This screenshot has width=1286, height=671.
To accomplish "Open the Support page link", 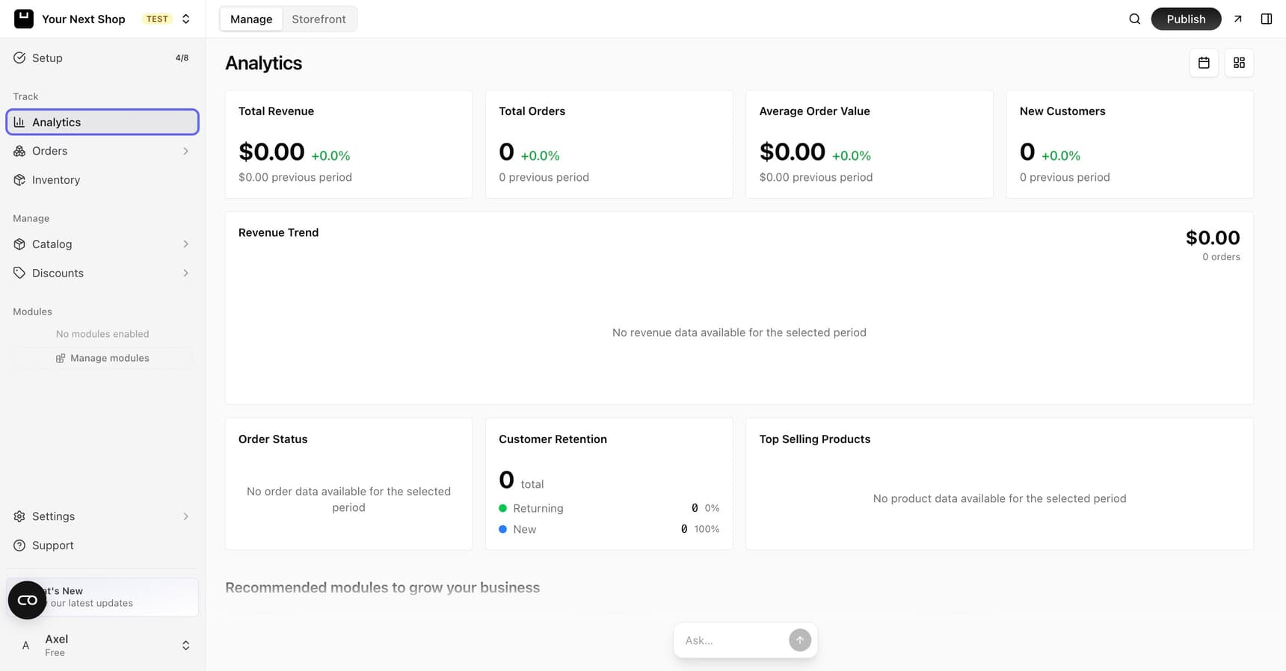I will [x=102, y=545].
